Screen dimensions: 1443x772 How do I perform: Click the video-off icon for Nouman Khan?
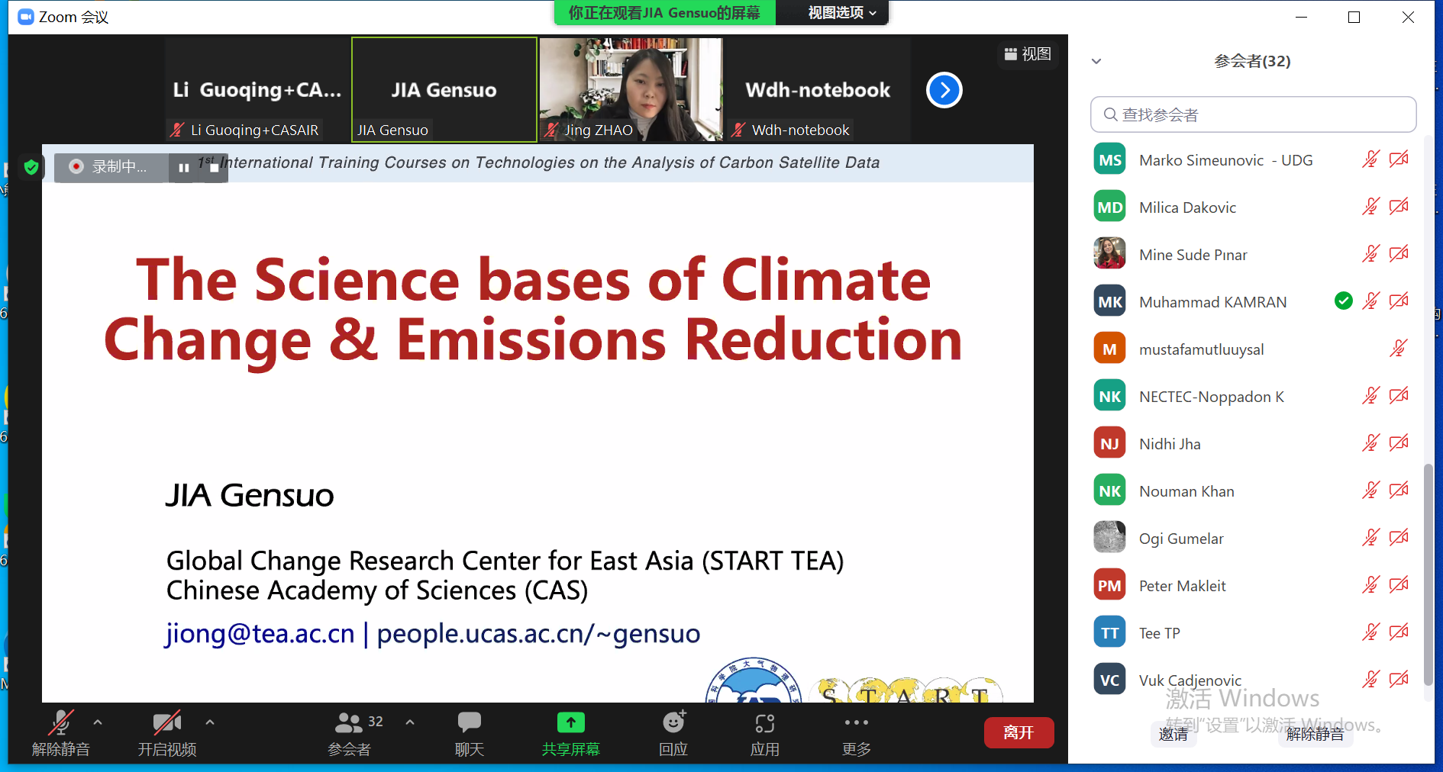coord(1399,491)
